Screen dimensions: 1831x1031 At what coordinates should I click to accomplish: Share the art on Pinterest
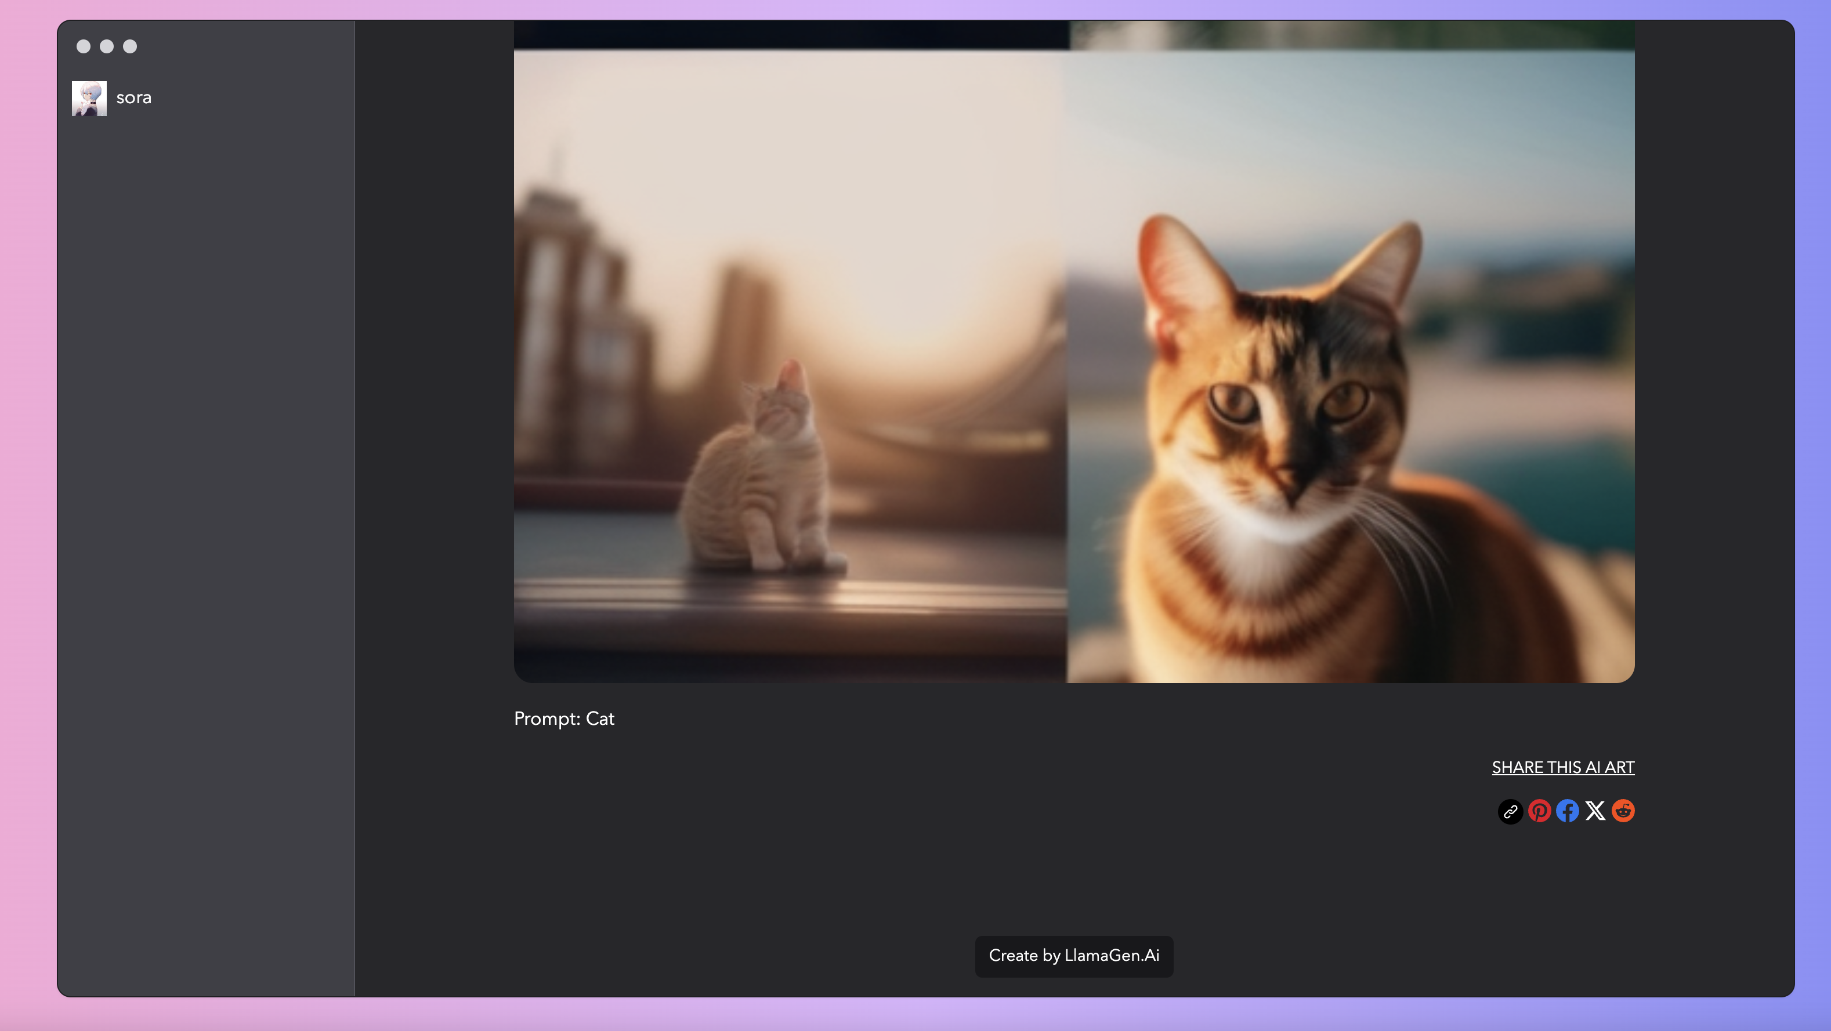coord(1539,811)
